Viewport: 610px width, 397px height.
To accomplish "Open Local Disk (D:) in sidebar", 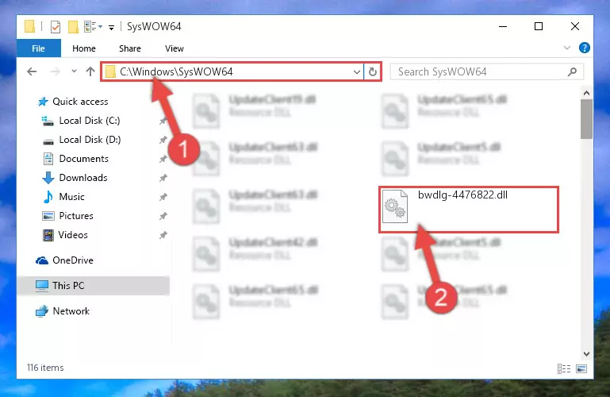I will coord(82,140).
